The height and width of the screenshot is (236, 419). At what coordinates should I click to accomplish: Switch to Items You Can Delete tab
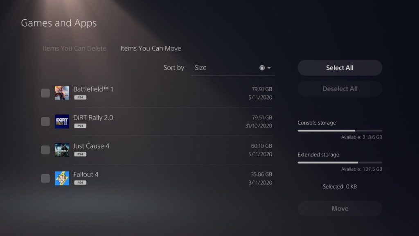click(x=74, y=48)
